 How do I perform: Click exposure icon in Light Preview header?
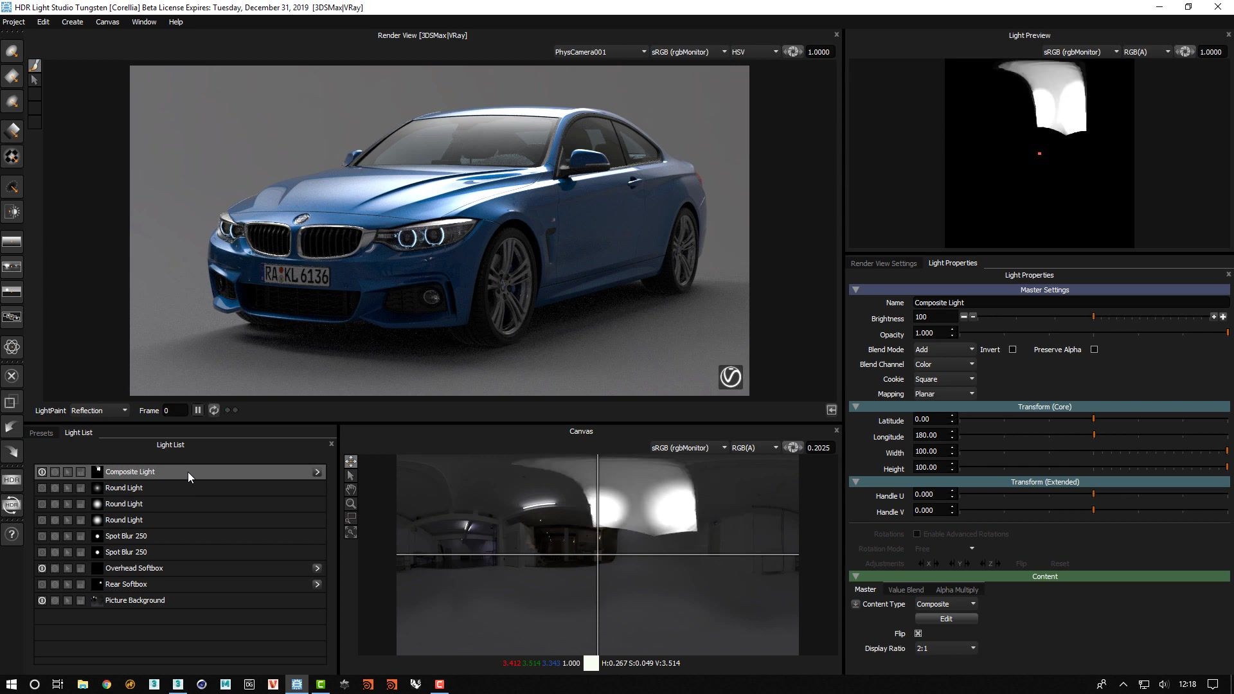coord(1185,51)
